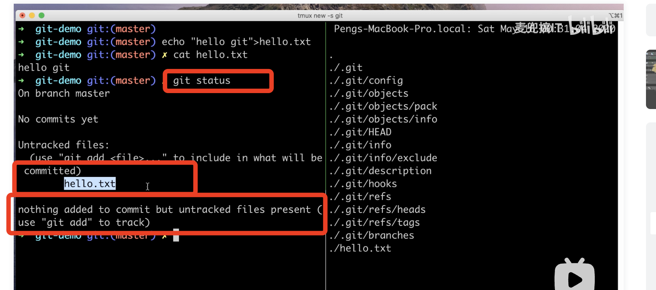656x290 pixels.
Task: Open the video thumbnail on the right edge
Action: 651,79
